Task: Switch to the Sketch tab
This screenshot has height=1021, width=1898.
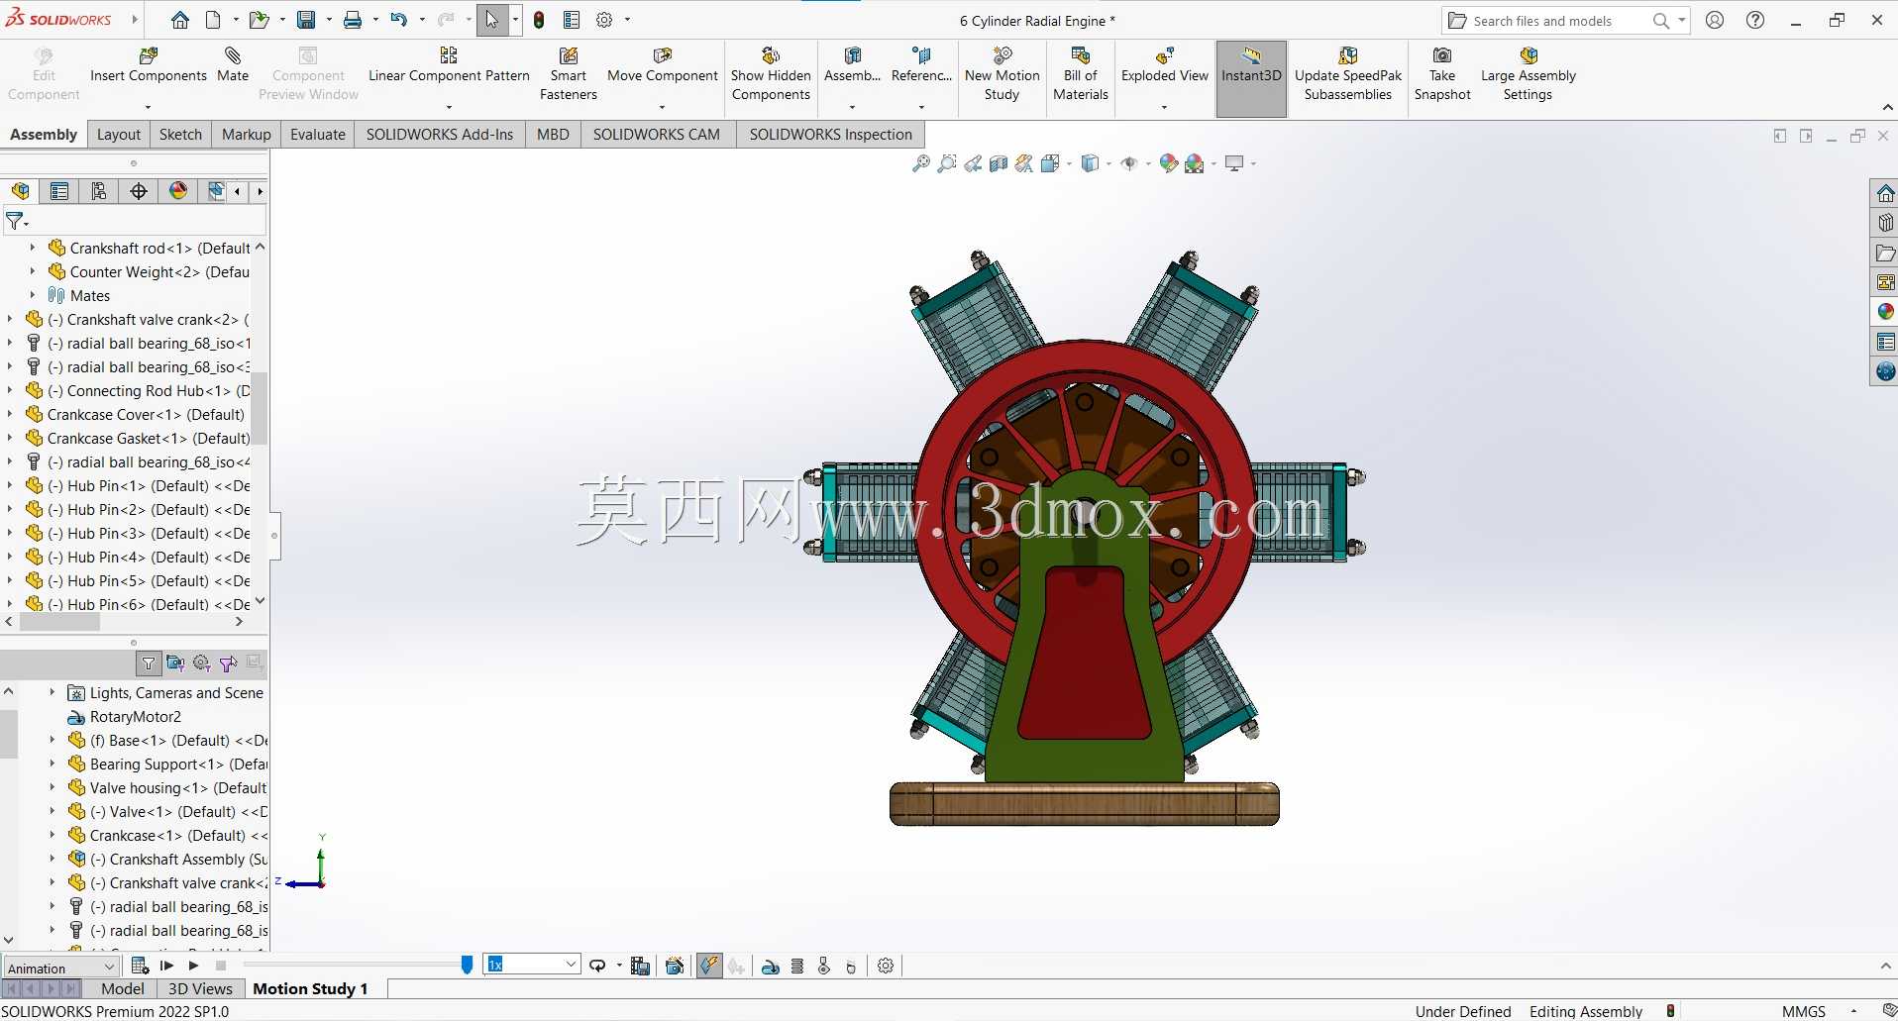Action: [180, 135]
